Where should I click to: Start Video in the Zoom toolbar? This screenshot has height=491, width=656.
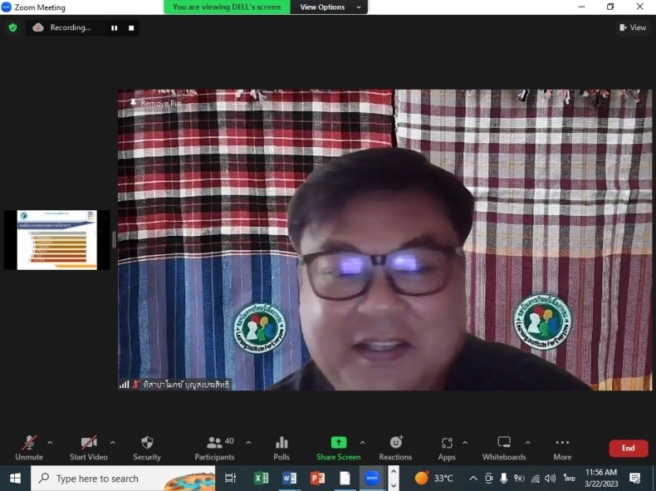click(88, 447)
